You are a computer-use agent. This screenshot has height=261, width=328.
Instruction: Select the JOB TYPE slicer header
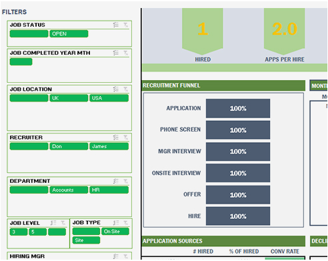tap(87, 222)
